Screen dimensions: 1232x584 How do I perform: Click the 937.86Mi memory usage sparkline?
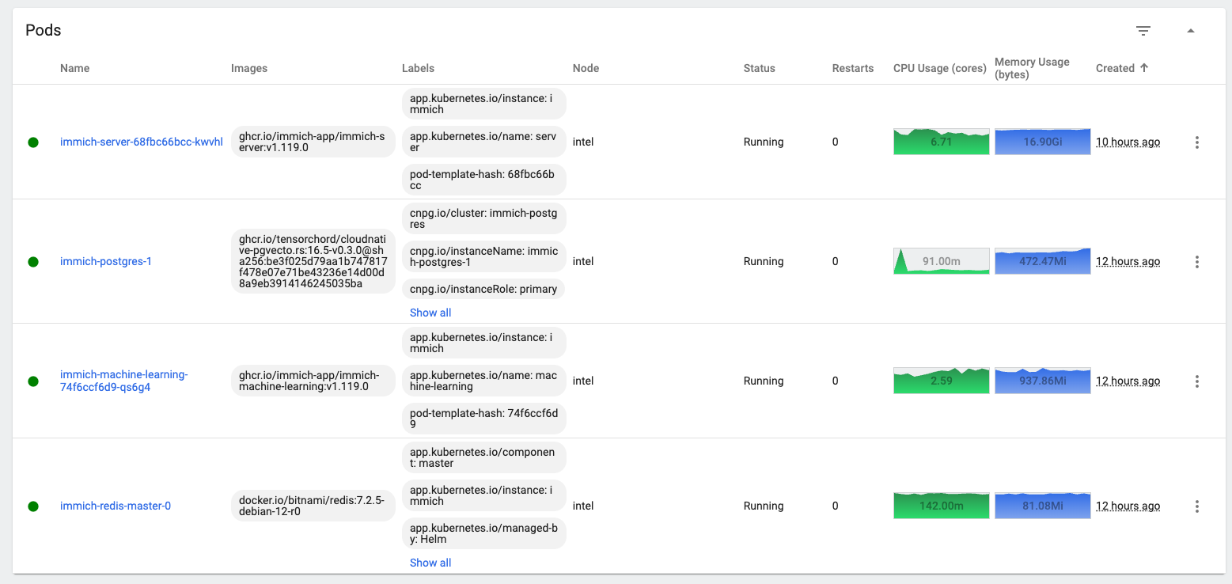[1043, 381]
